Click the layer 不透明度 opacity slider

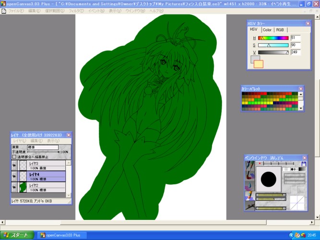tap(44, 152)
